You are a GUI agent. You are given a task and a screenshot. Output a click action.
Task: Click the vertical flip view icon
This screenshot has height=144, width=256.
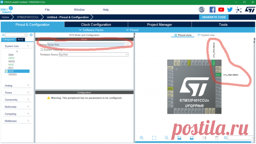(x=204, y=138)
